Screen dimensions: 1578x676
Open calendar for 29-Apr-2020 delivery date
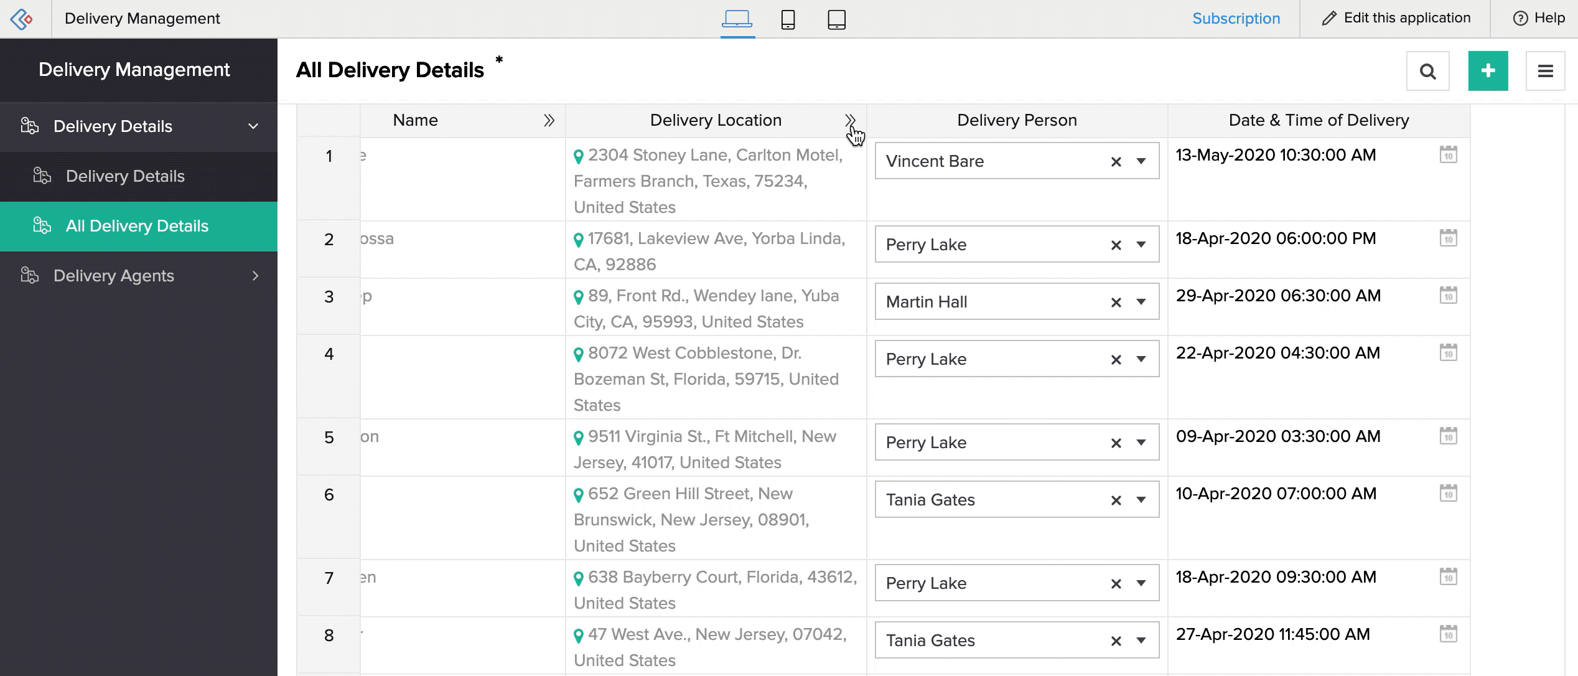click(x=1448, y=295)
